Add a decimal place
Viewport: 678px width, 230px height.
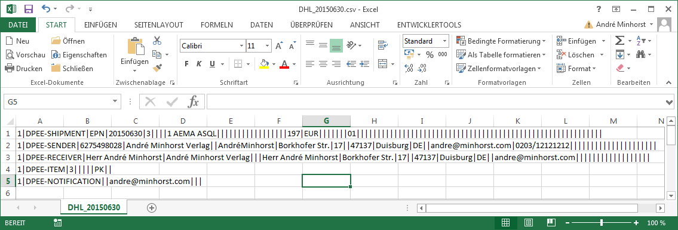coord(409,68)
